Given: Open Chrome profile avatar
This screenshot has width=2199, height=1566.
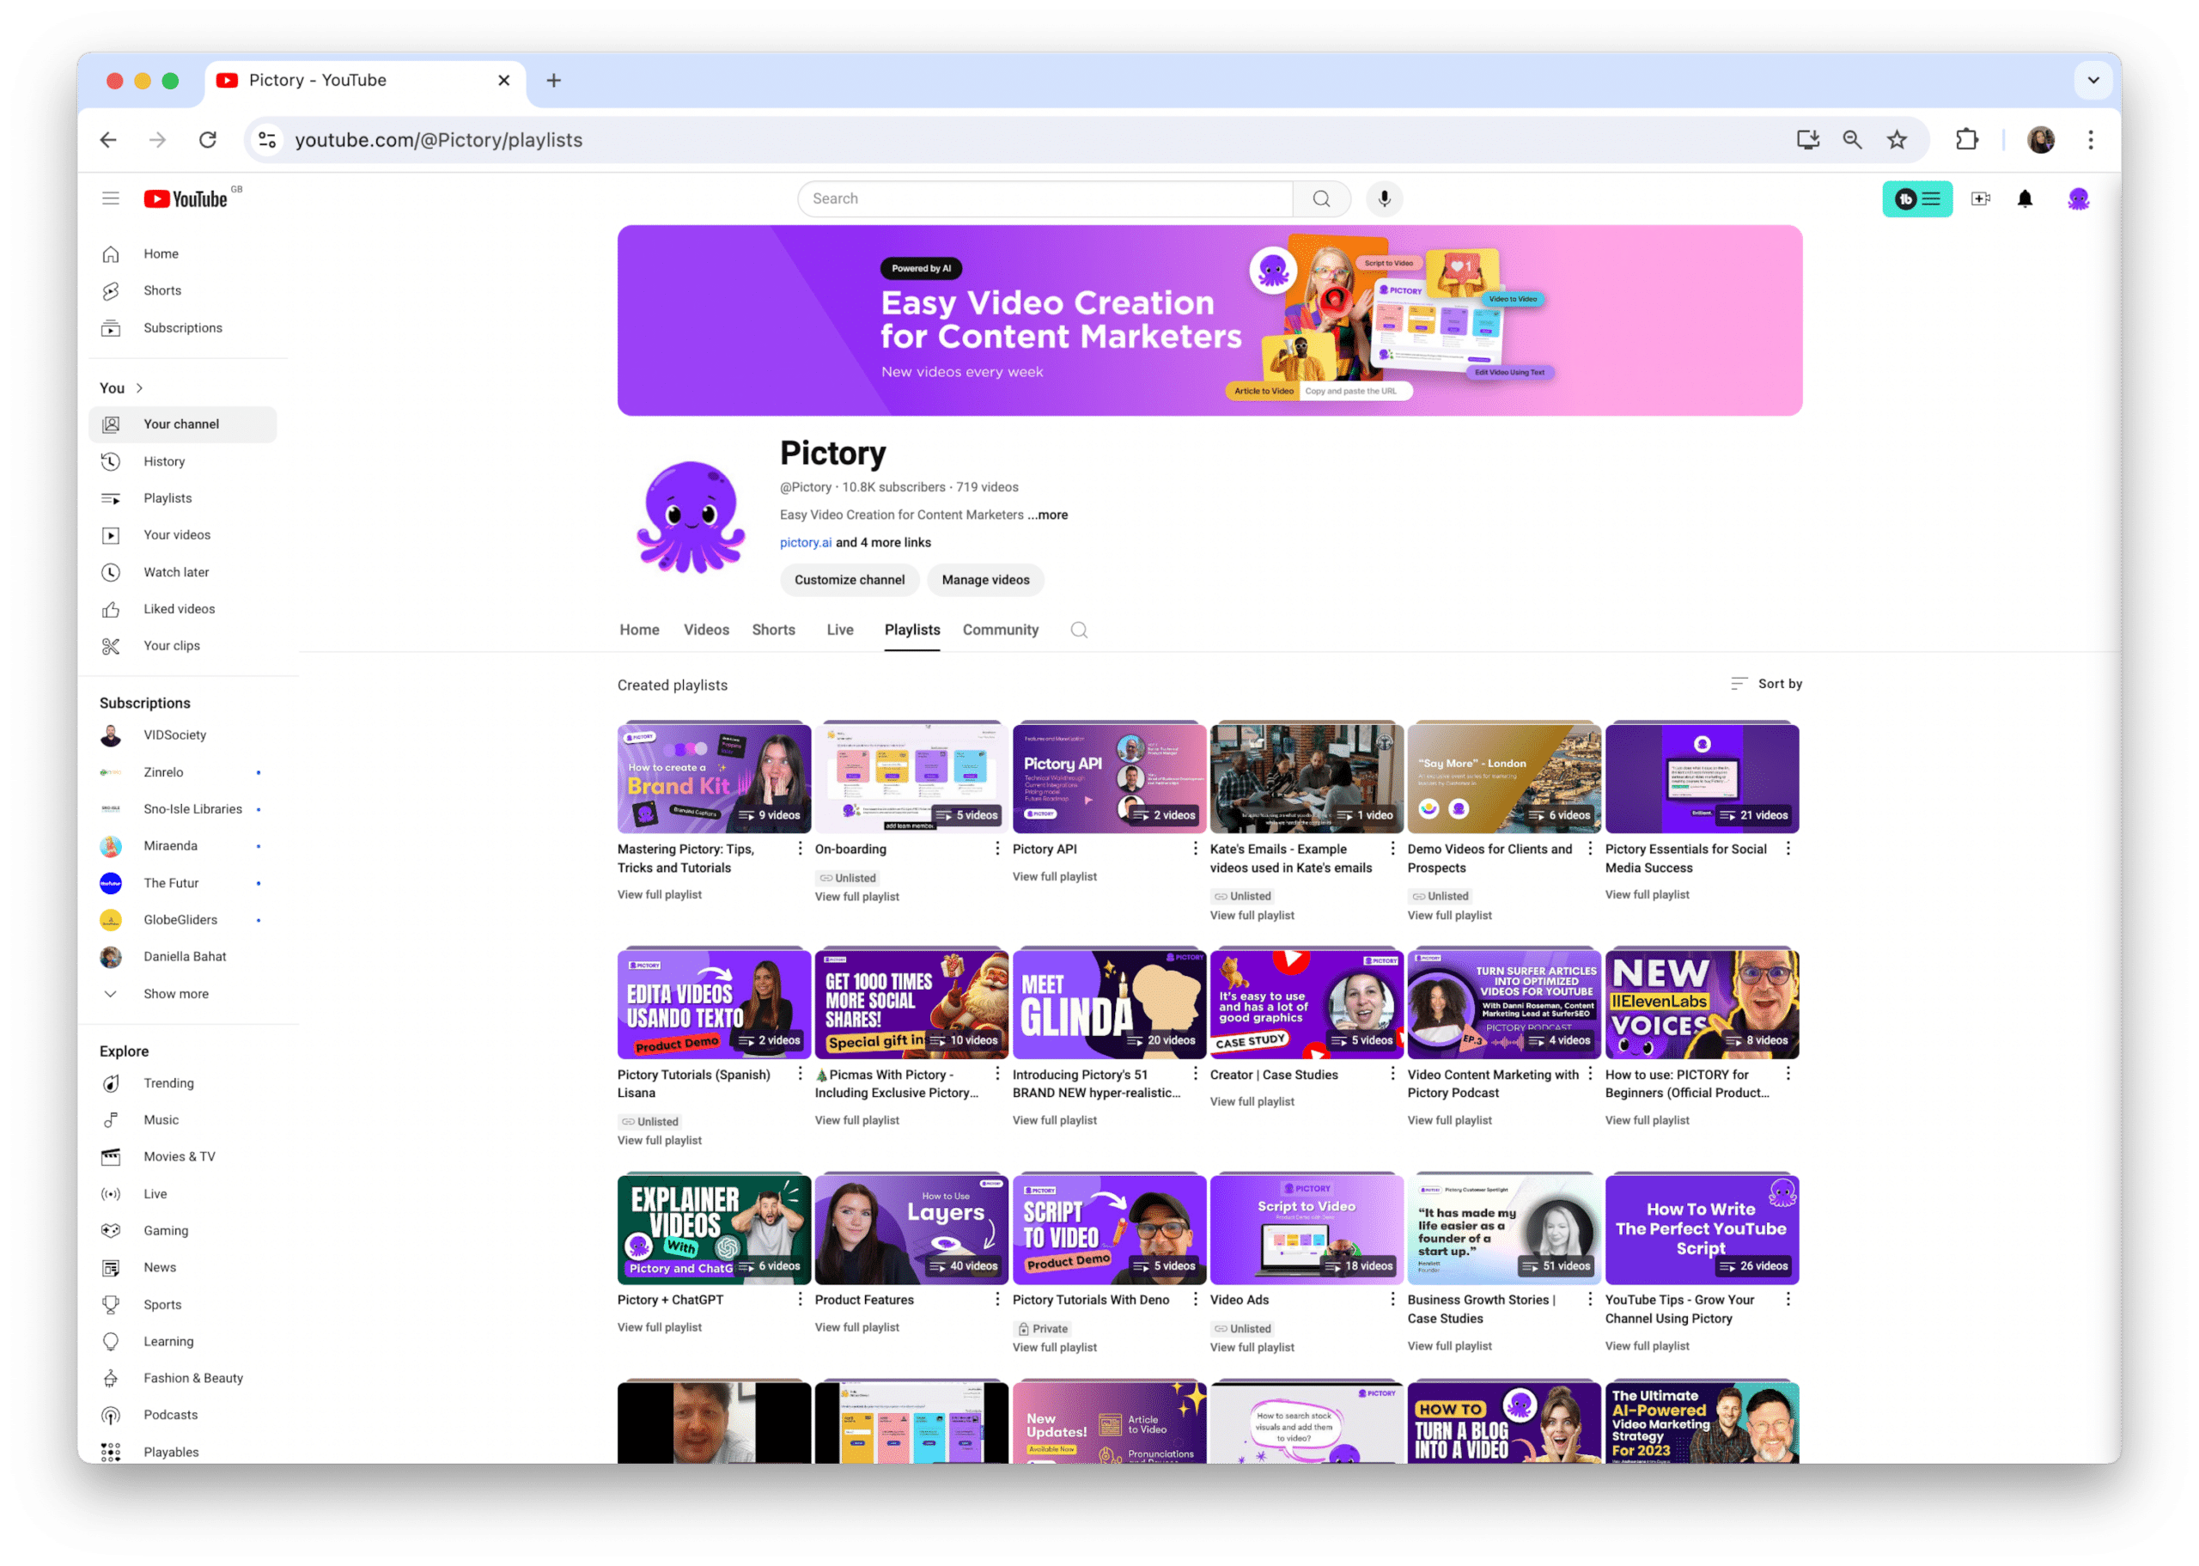Looking at the screenshot, I should (2041, 140).
